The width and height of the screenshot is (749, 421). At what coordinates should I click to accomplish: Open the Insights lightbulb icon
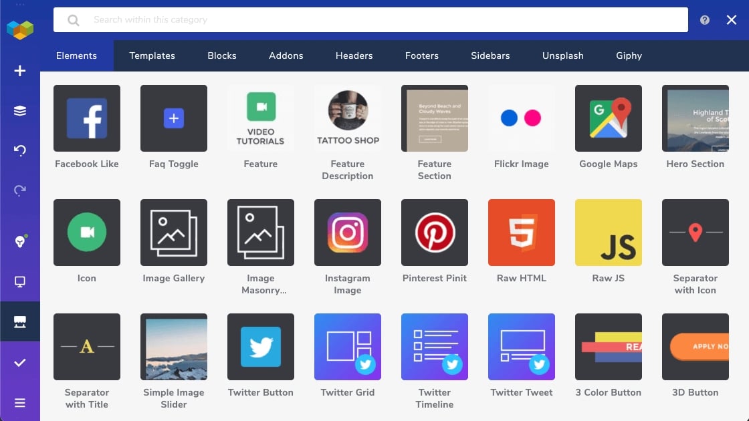pos(19,241)
